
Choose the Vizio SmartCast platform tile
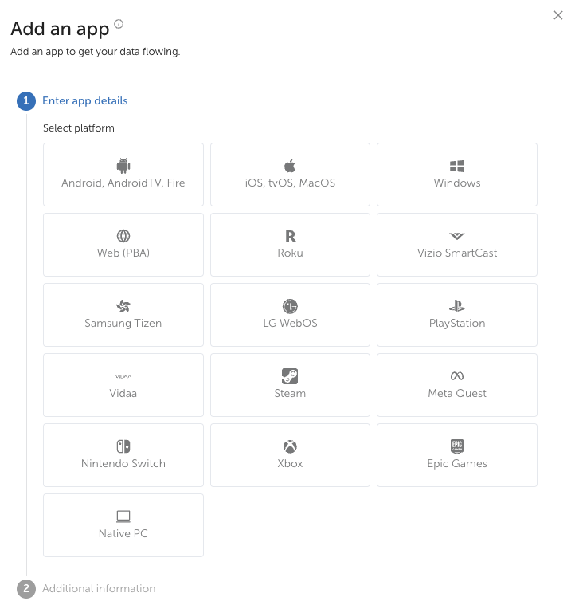(x=457, y=245)
